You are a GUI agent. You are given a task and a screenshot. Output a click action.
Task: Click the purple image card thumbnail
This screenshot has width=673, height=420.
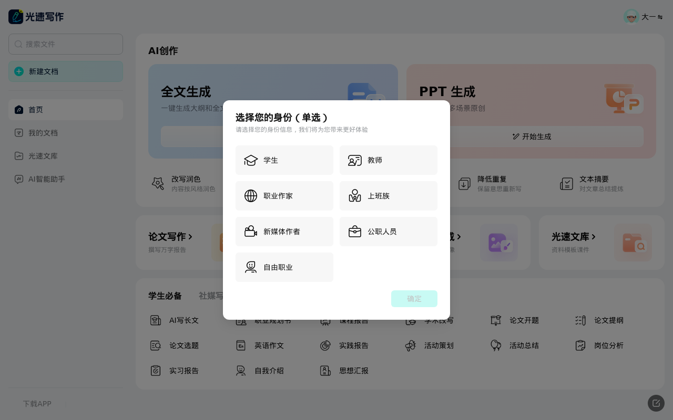point(499,243)
